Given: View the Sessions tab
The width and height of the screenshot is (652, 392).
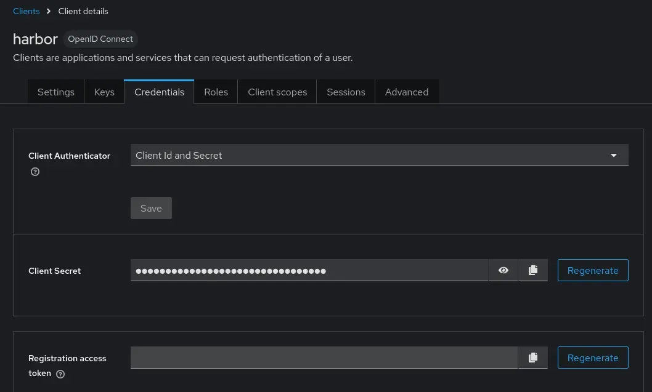Looking at the screenshot, I should click(346, 92).
